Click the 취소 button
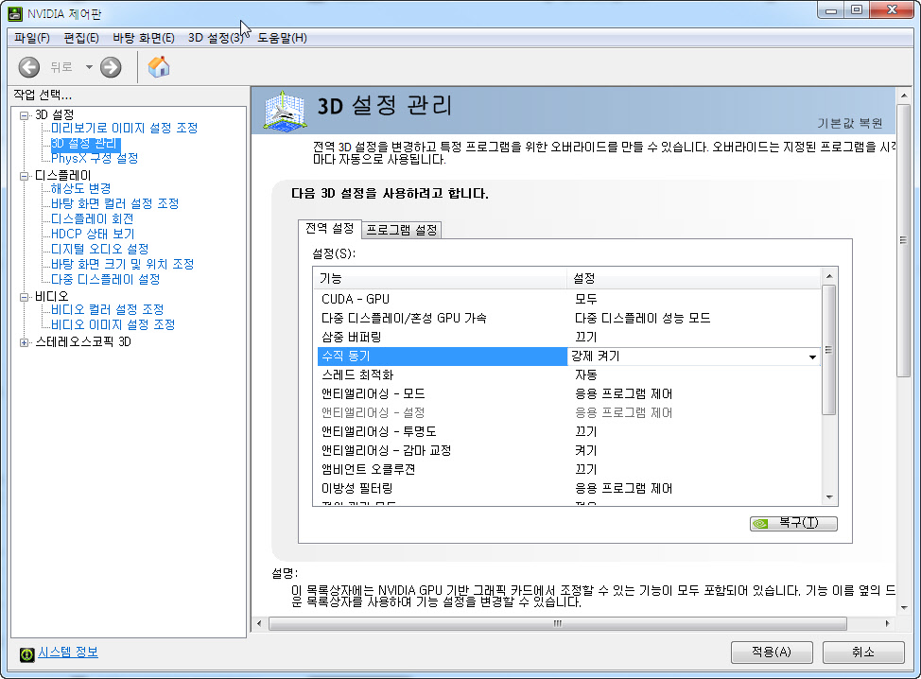The height and width of the screenshot is (679, 921). pyautogui.click(x=863, y=652)
